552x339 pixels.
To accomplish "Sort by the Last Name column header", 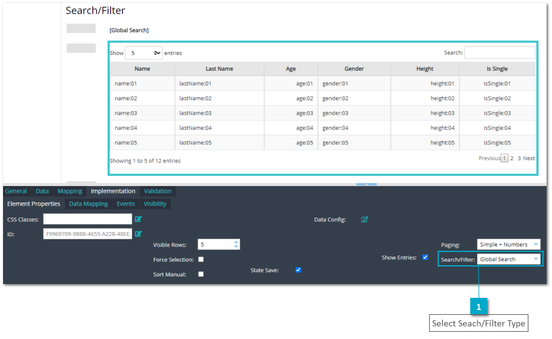I will [219, 69].
